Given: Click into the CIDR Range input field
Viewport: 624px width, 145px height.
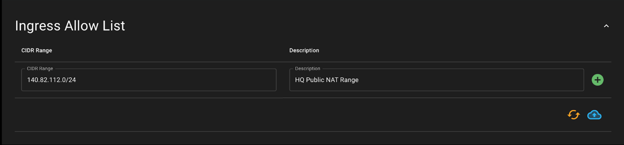Looking at the screenshot, I should coord(148,80).
